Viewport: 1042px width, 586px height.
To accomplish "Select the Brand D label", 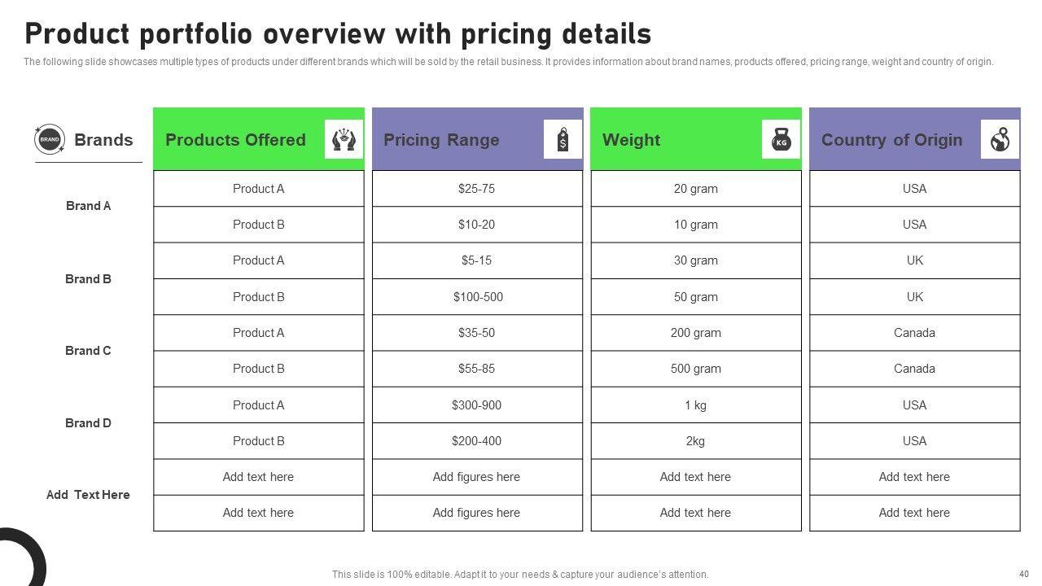I will (88, 423).
